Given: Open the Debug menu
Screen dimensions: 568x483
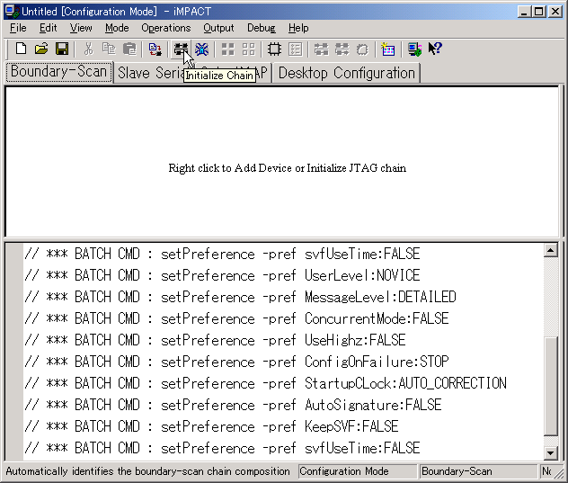Looking at the screenshot, I should coord(262,28).
